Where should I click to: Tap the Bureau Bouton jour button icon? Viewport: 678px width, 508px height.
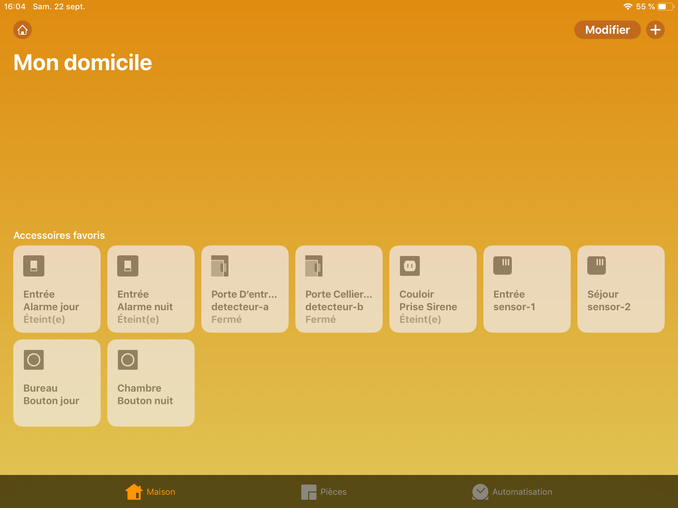pyautogui.click(x=34, y=360)
